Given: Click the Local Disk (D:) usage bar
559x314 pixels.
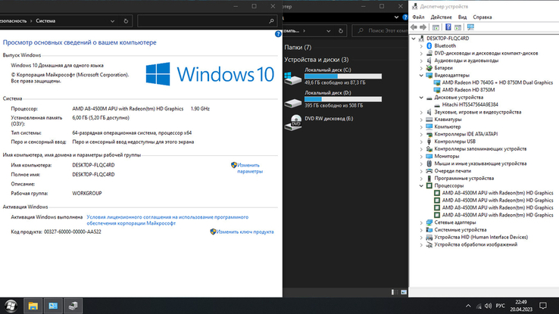Looking at the screenshot, I should tap(343, 99).
